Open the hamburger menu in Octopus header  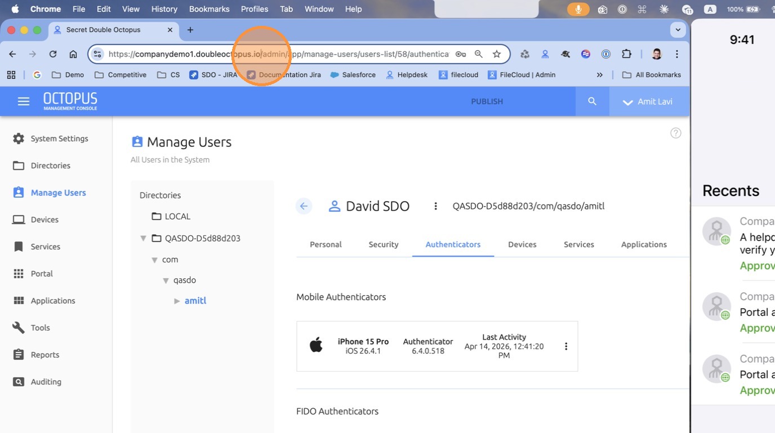pyautogui.click(x=23, y=101)
